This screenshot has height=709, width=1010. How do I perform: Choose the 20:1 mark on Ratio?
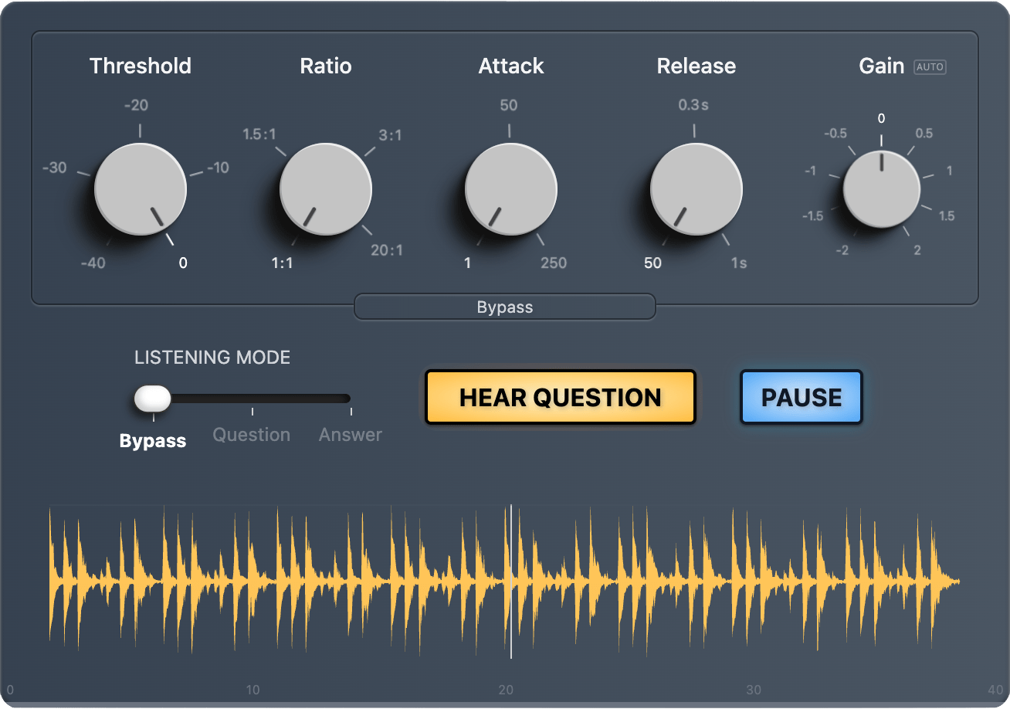[x=387, y=250]
